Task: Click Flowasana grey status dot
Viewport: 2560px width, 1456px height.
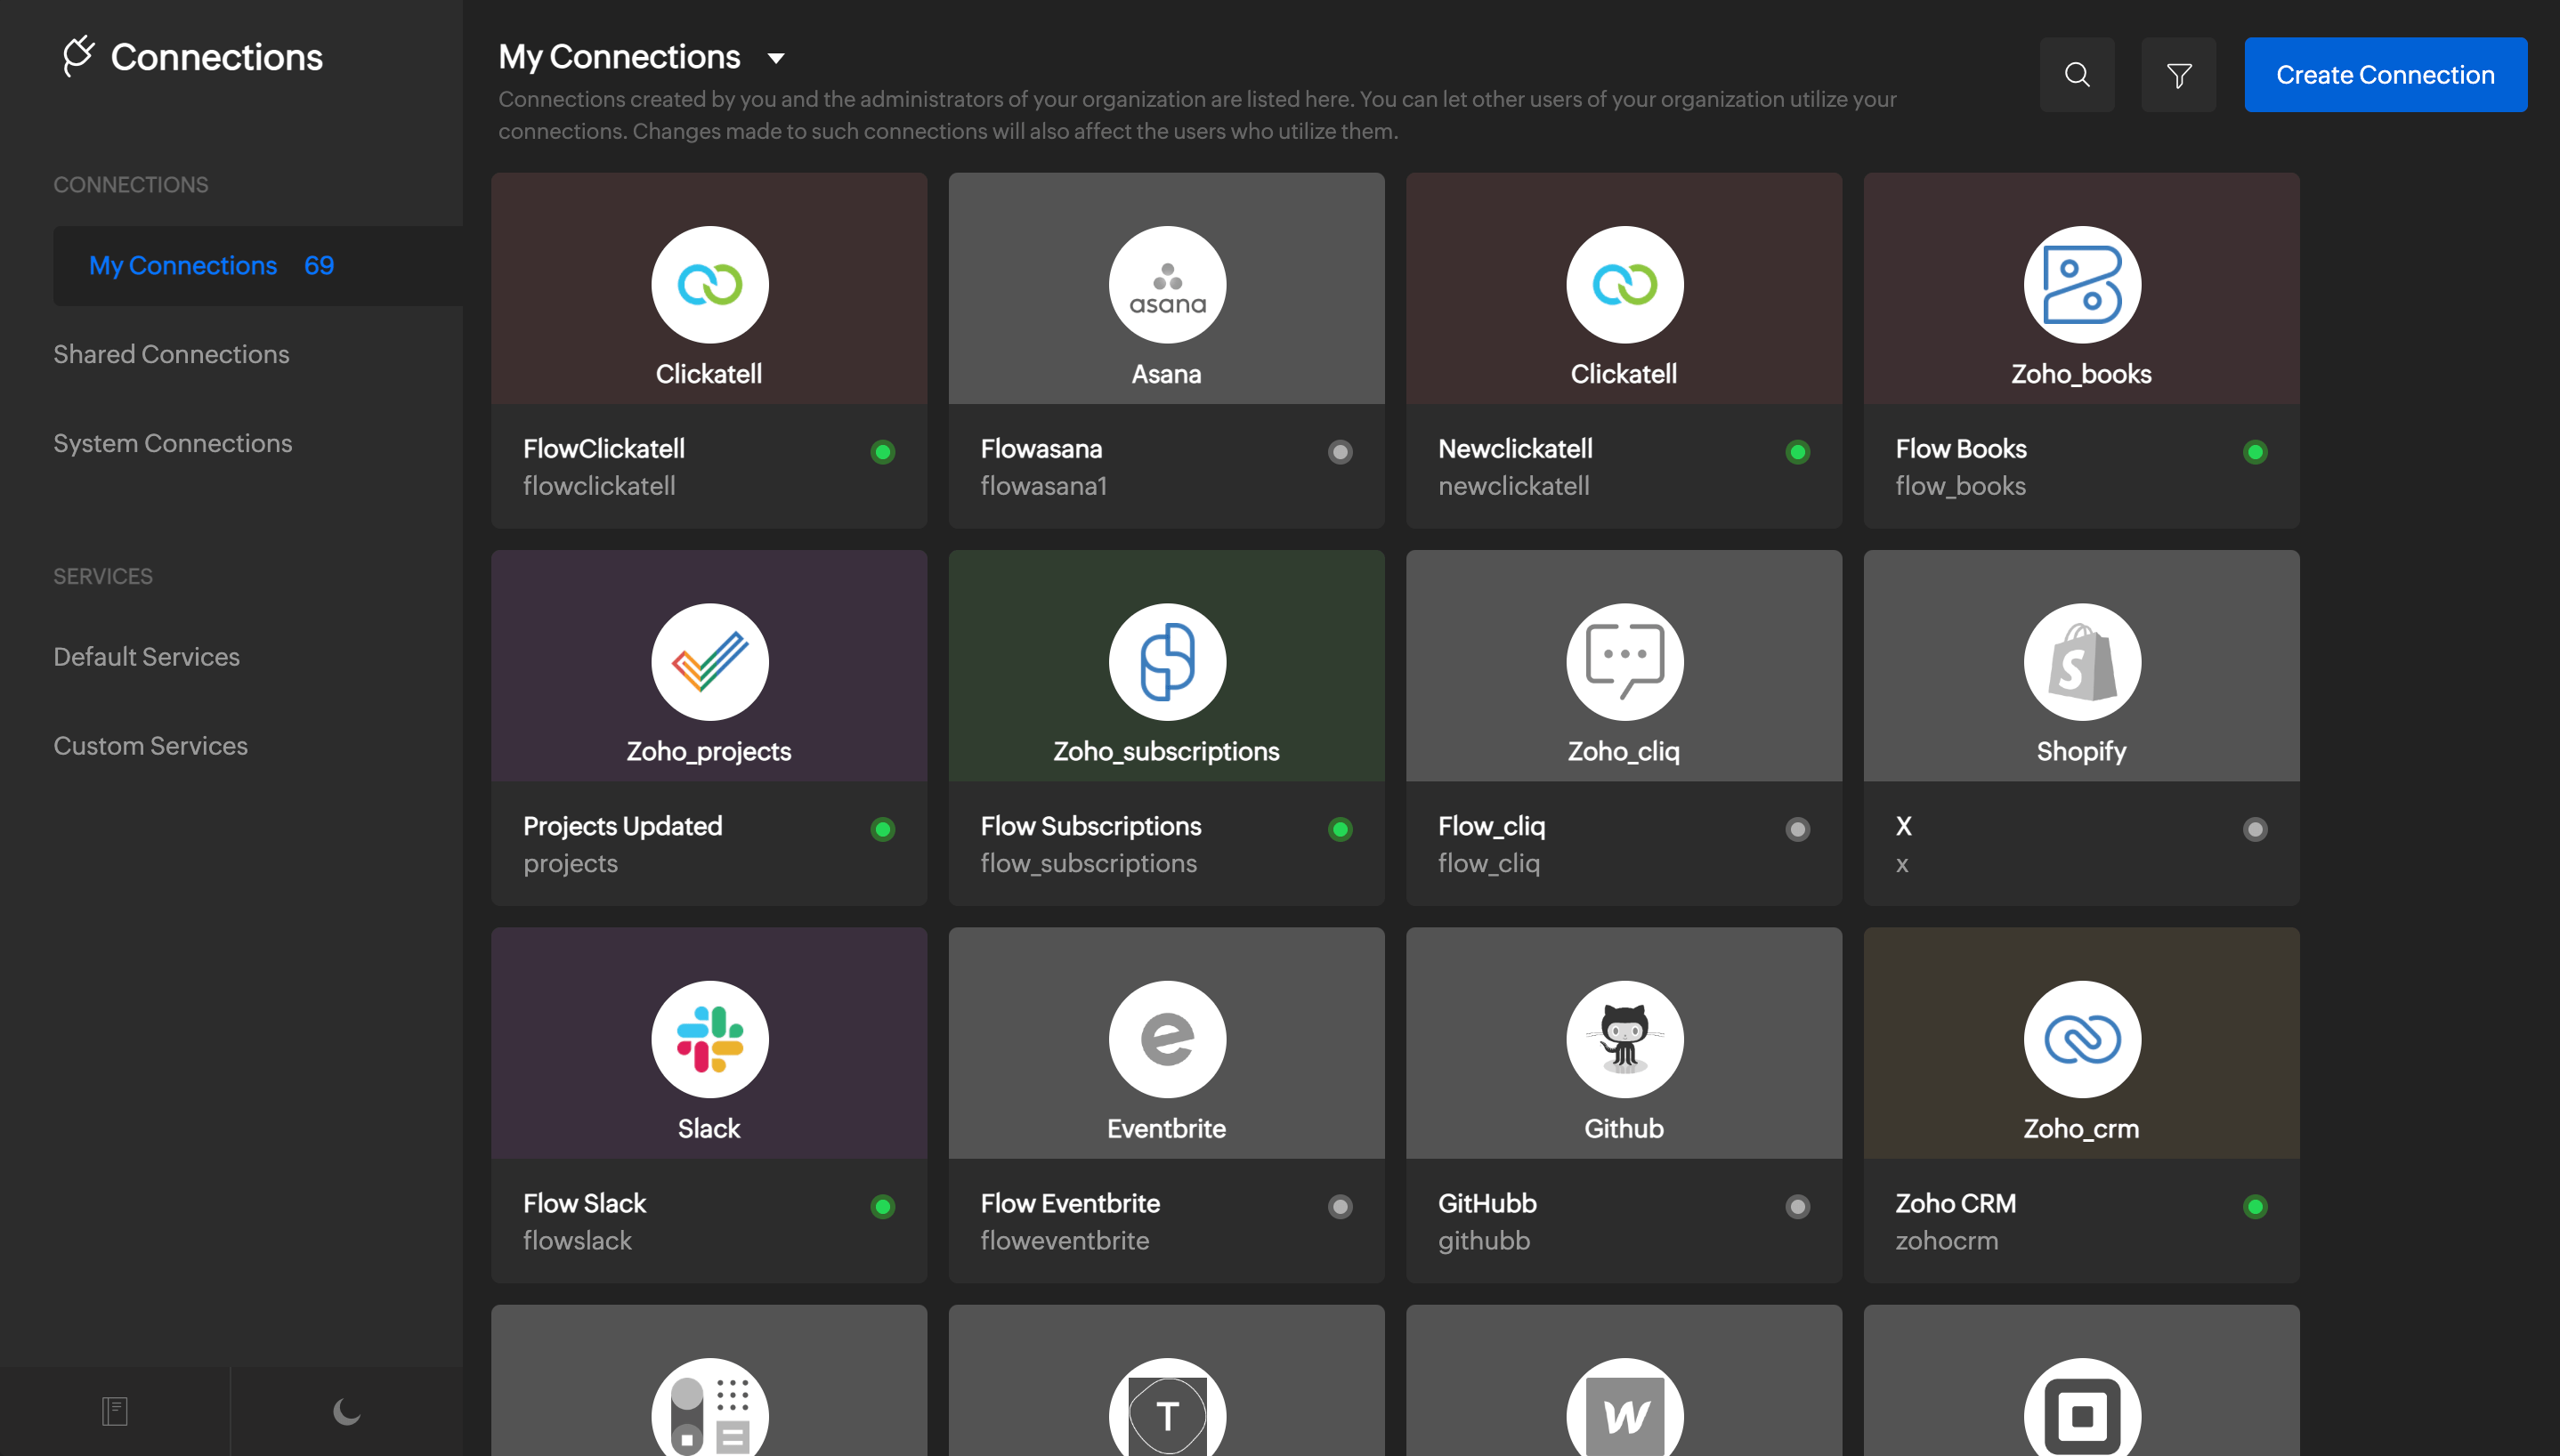Action: pyautogui.click(x=1340, y=452)
